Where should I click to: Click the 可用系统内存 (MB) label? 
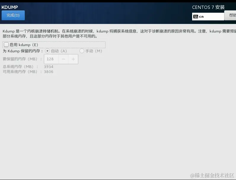(x=22, y=72)
